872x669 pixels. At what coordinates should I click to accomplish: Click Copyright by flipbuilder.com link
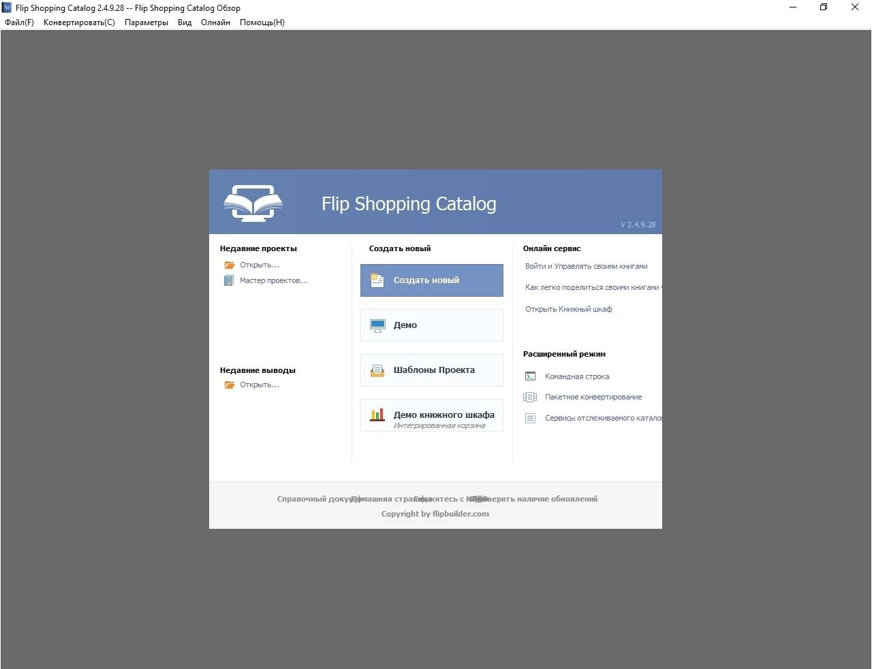click(435, 514)
